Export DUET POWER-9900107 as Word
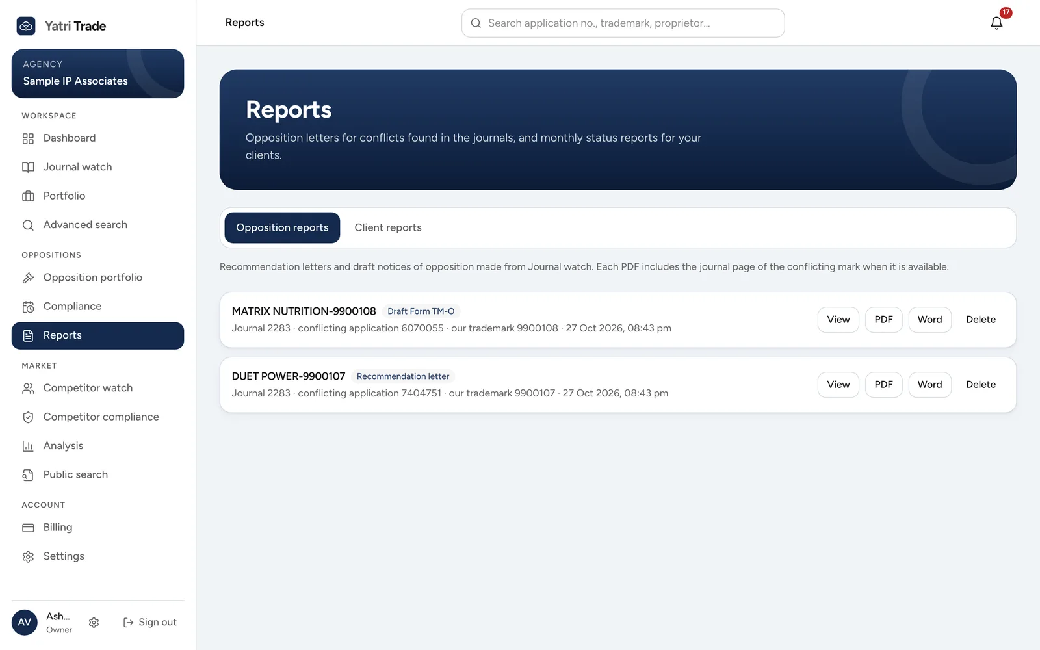 coord(929,385)
